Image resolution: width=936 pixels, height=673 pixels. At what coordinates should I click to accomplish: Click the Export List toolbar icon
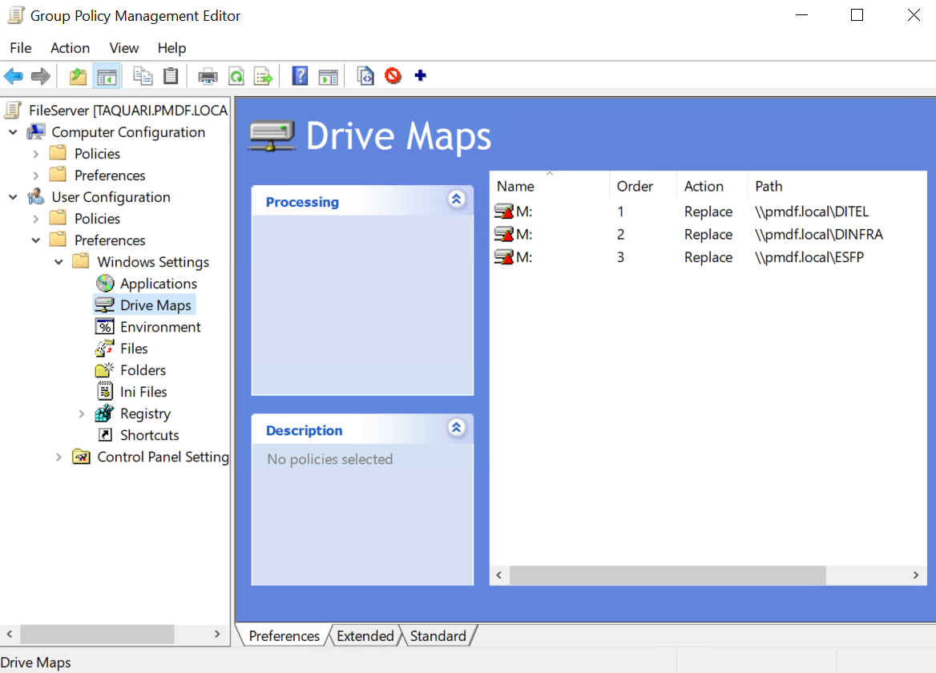(263, 76)
